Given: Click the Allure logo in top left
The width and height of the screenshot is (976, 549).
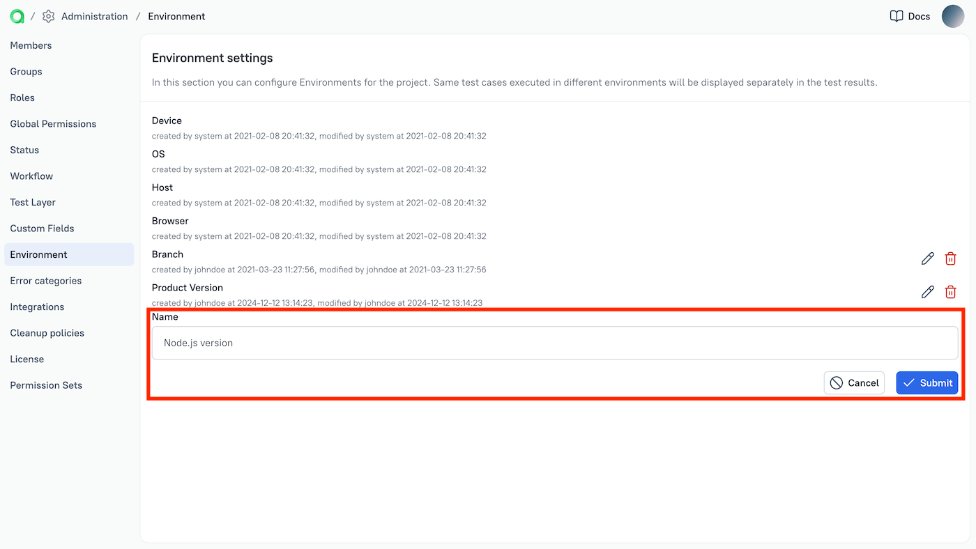Looking at the screenshot, I should (x=17, y=15).
